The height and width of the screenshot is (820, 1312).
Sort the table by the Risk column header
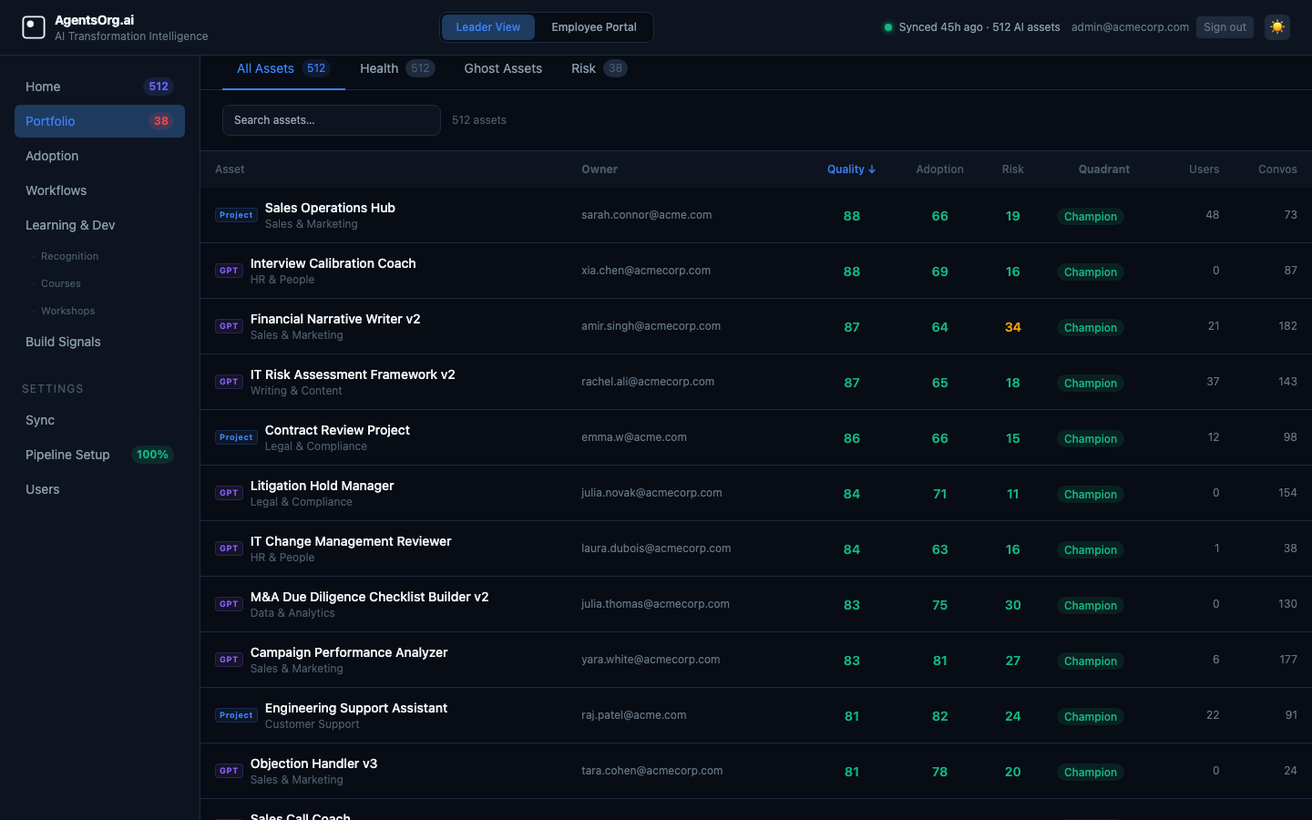click(1012, 169)
